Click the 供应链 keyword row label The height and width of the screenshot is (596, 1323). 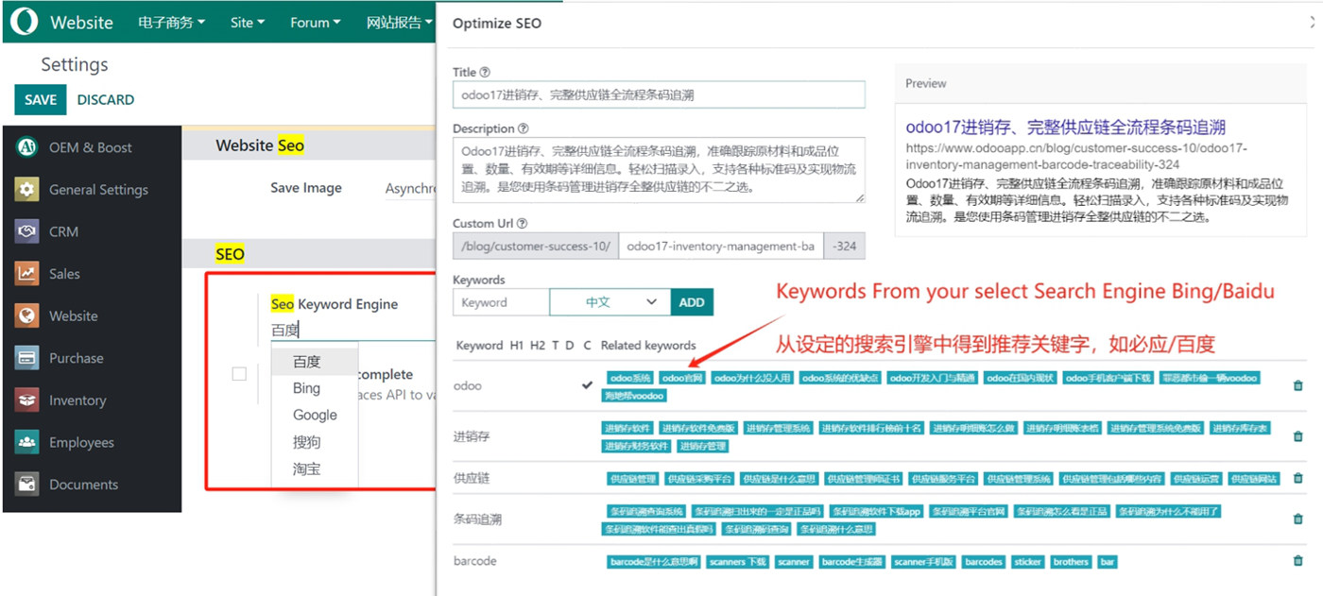(x=472, y=479)
